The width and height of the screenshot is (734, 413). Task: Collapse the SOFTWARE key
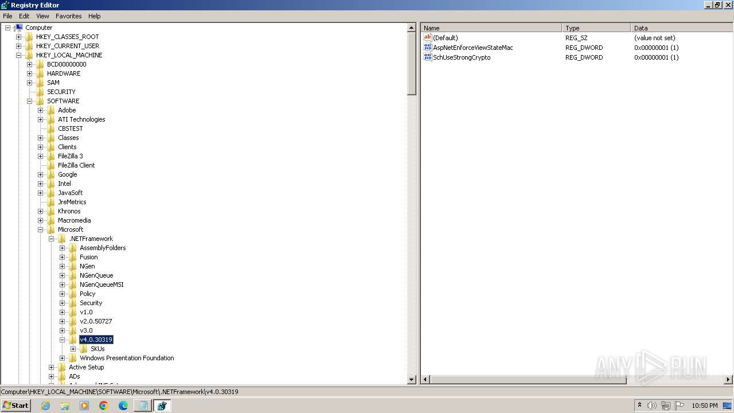coord(29,101)
